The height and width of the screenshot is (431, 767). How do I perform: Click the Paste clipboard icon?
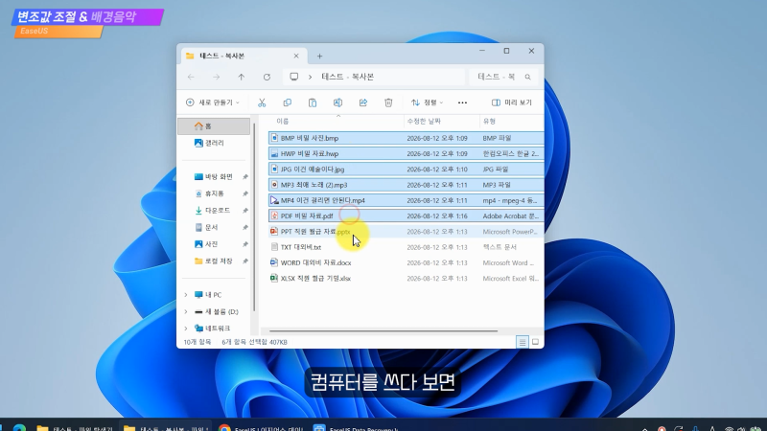(x=313, y=102)
